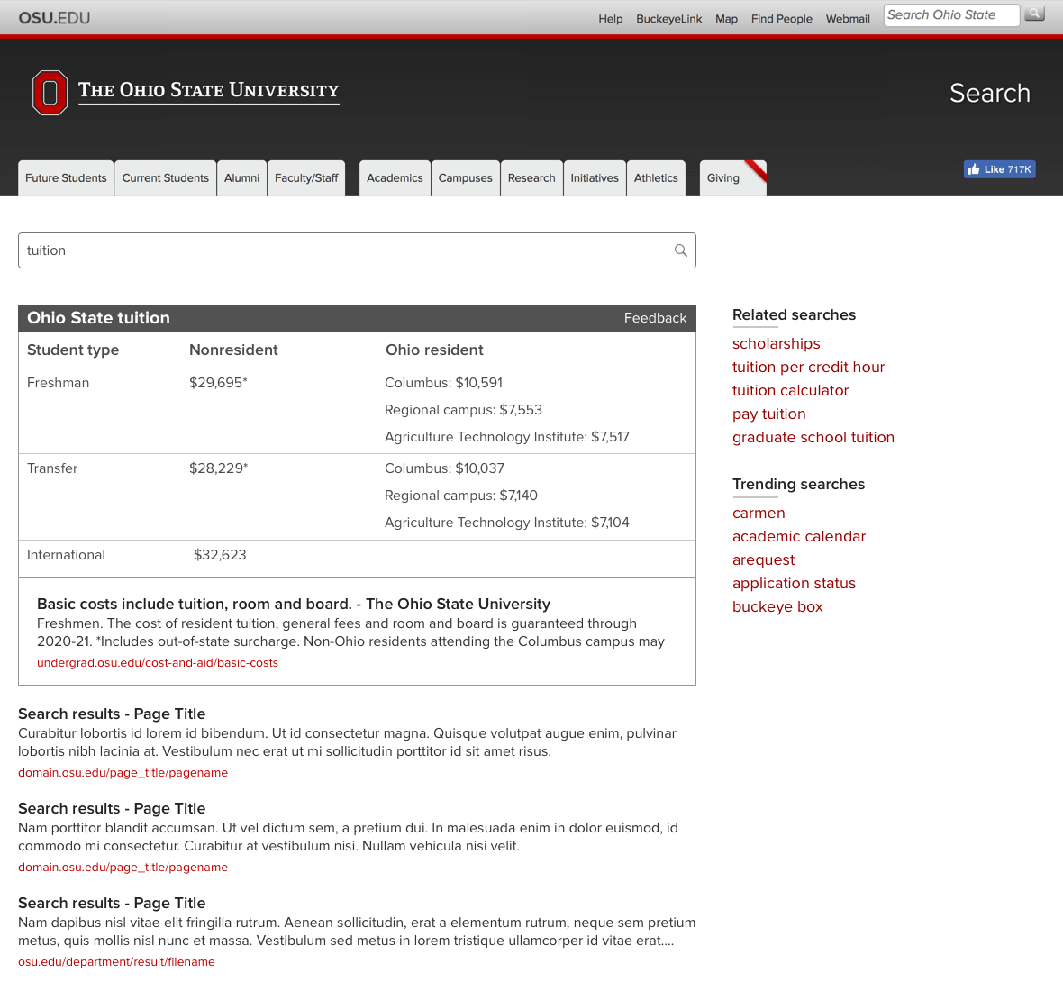Select the Current Students tab
This screenshot has height=991, width=1063.
[166, 178]
